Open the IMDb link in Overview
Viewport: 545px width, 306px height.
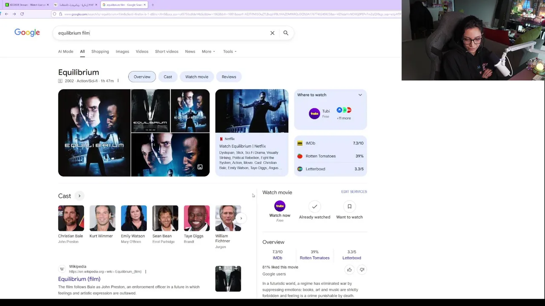278,258
